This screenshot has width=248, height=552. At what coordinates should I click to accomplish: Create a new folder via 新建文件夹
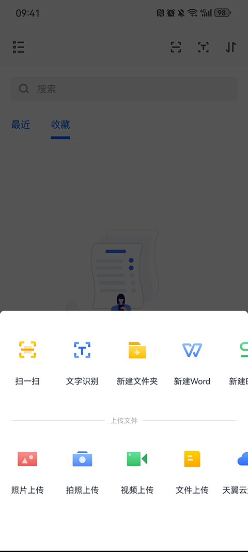pos(137,350)
